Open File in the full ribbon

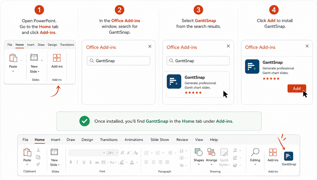(x=25, y=139)
